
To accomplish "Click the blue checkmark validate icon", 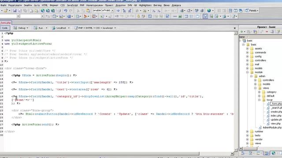I will point(167,16).
